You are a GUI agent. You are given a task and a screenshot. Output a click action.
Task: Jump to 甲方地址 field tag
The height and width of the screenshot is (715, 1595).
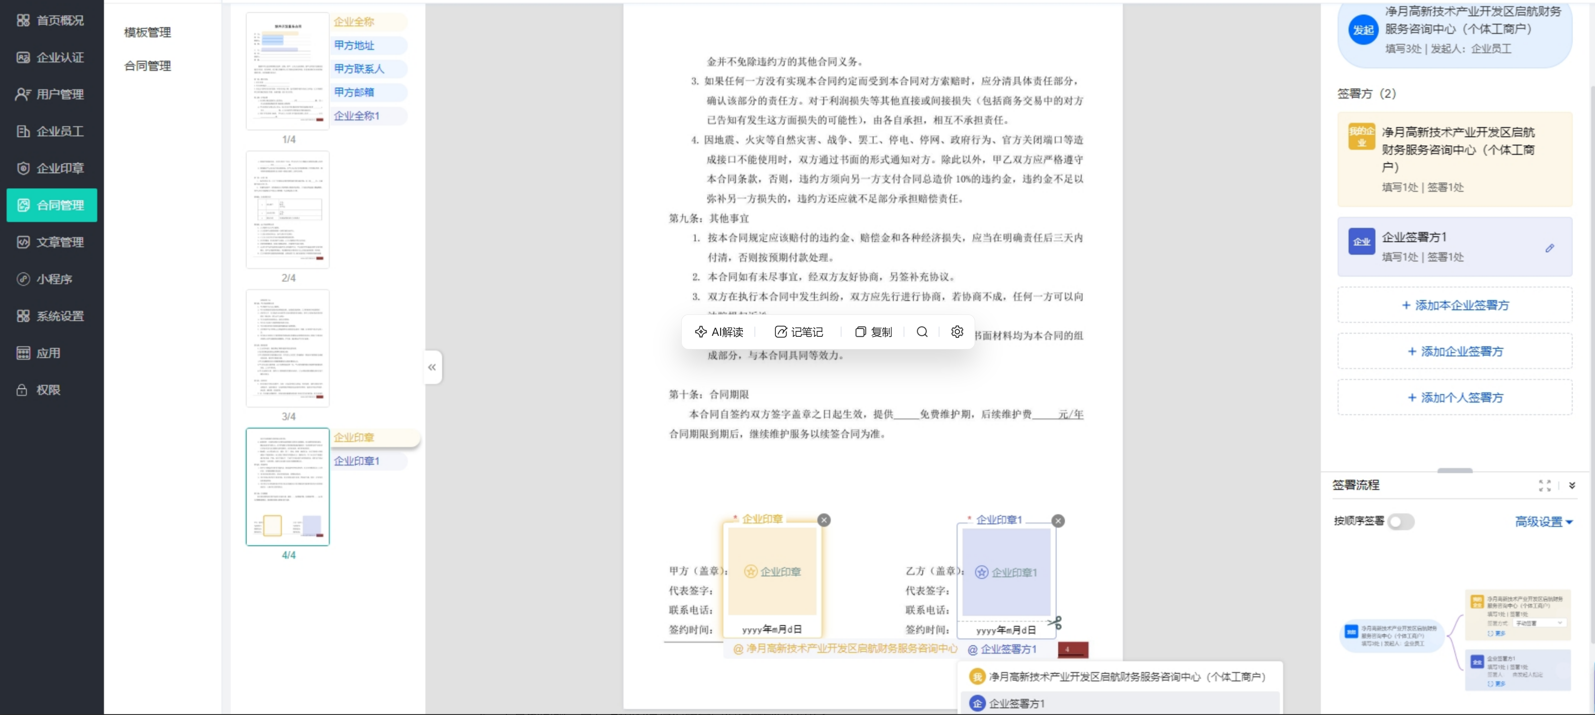369,45
